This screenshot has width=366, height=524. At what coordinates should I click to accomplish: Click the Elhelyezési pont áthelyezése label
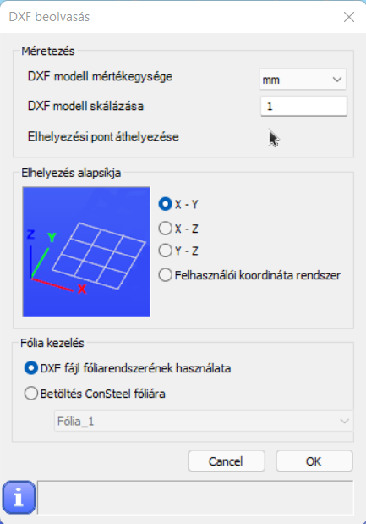[103, 136]
